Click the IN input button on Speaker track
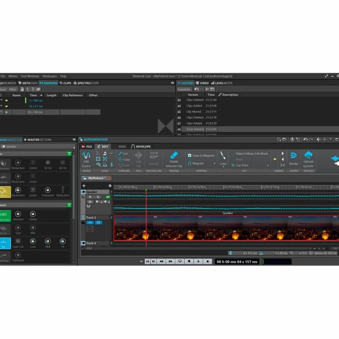Viewport: 339px width, 339px height. pos(90,202)
